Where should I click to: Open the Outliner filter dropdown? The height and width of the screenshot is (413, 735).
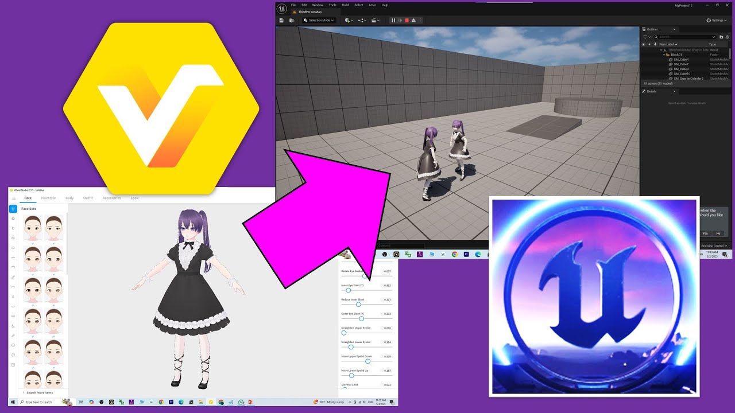click(x=647, y=37)
